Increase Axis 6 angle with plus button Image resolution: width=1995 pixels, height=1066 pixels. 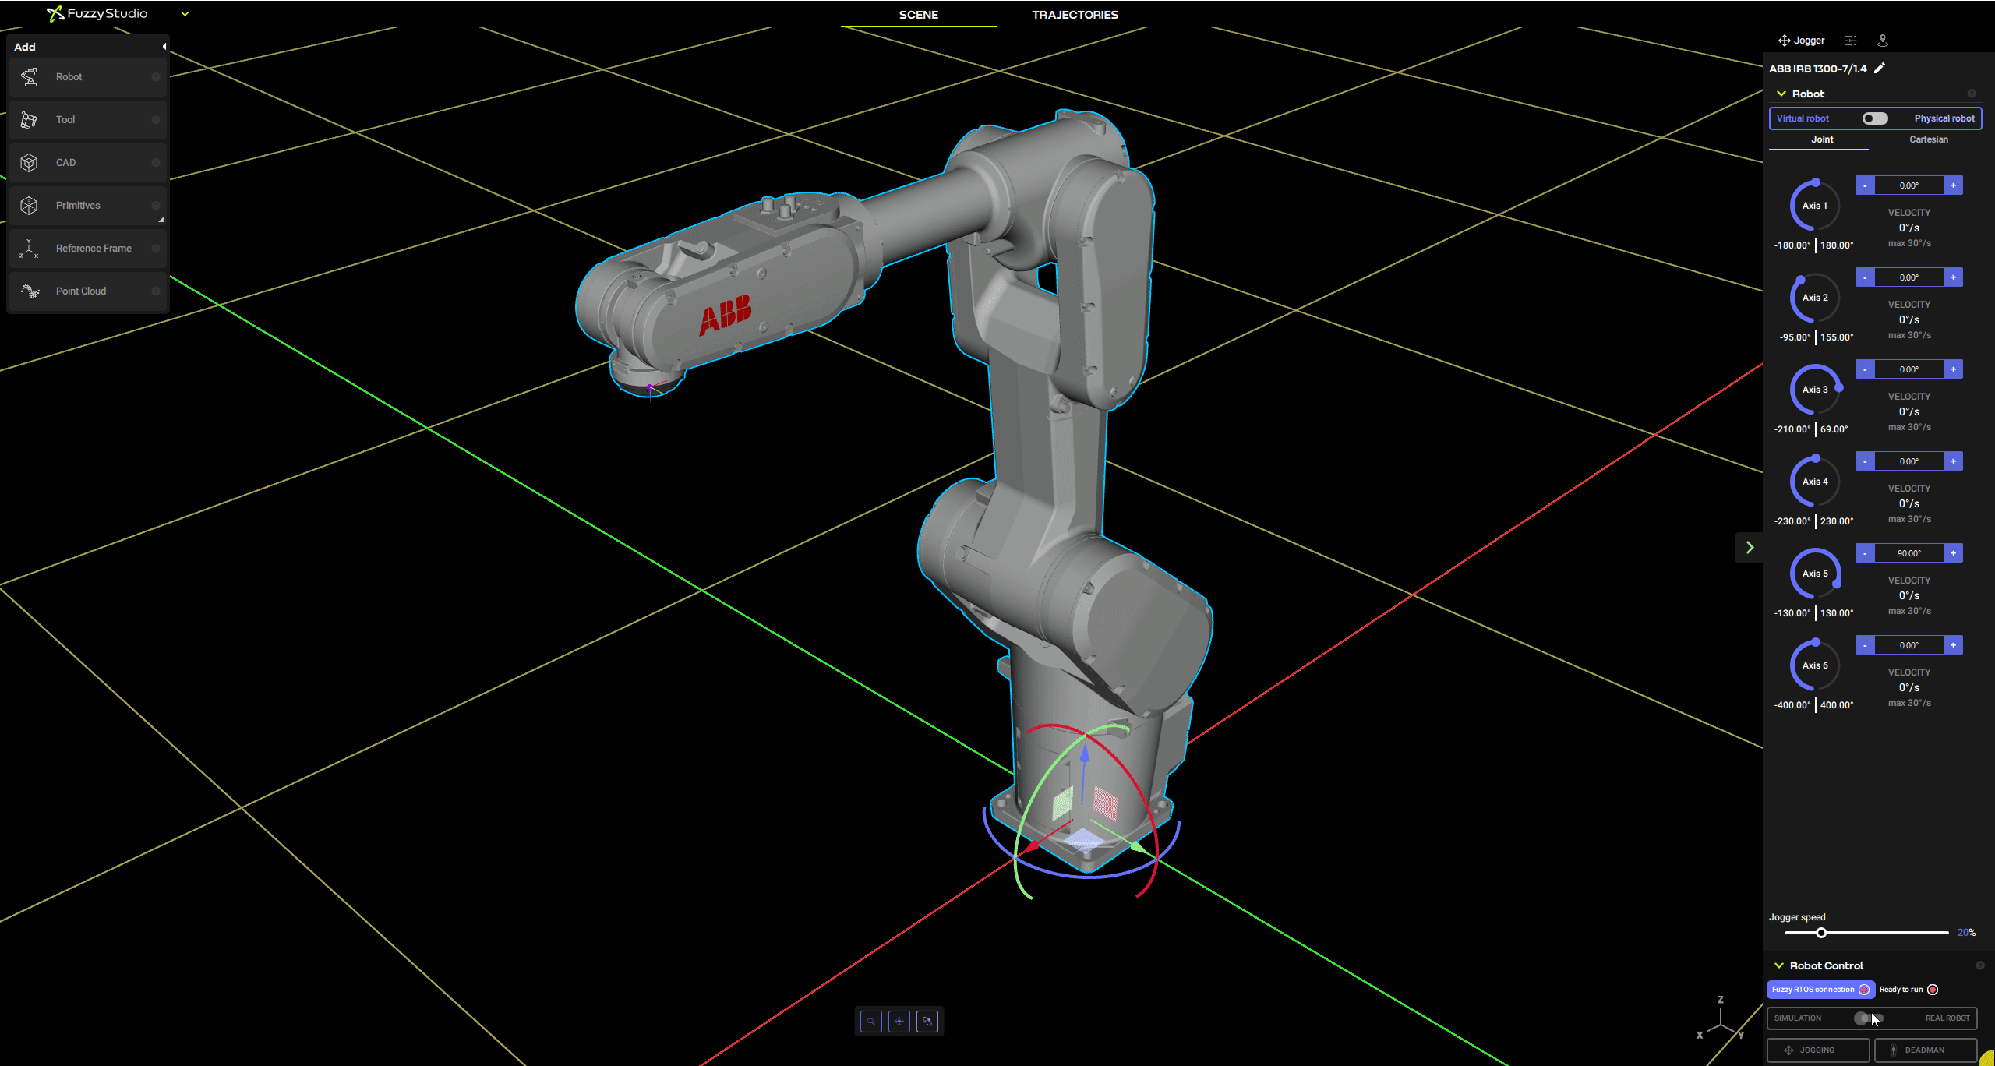pos(1953,645)
